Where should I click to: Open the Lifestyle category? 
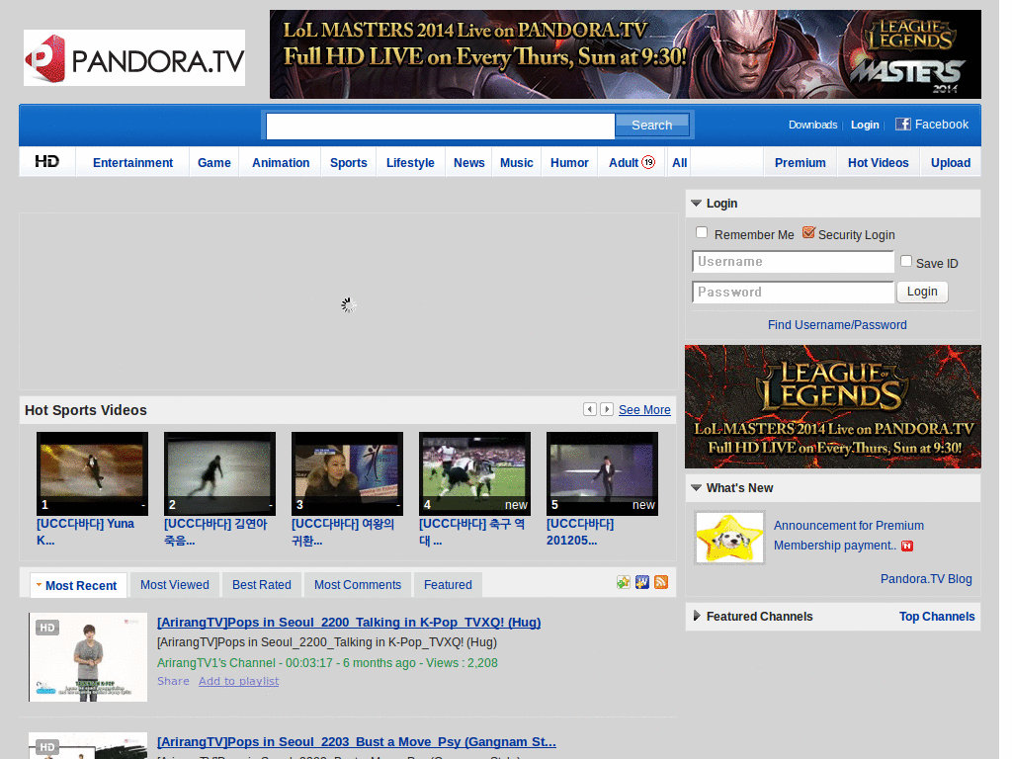click(410, 163)
